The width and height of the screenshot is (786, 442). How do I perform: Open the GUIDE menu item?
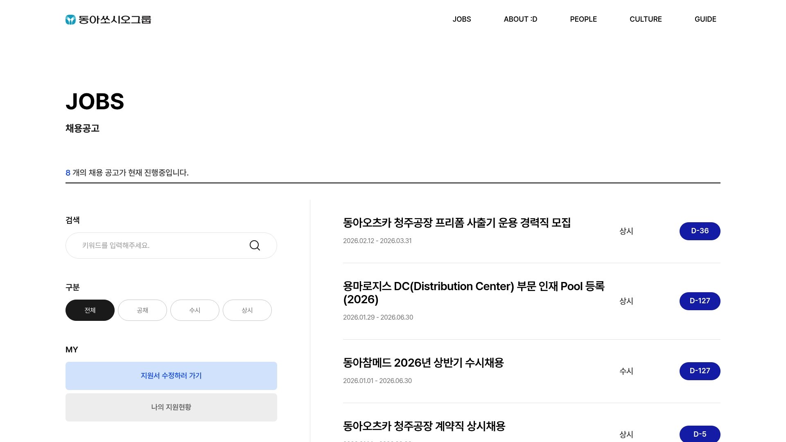705,19
